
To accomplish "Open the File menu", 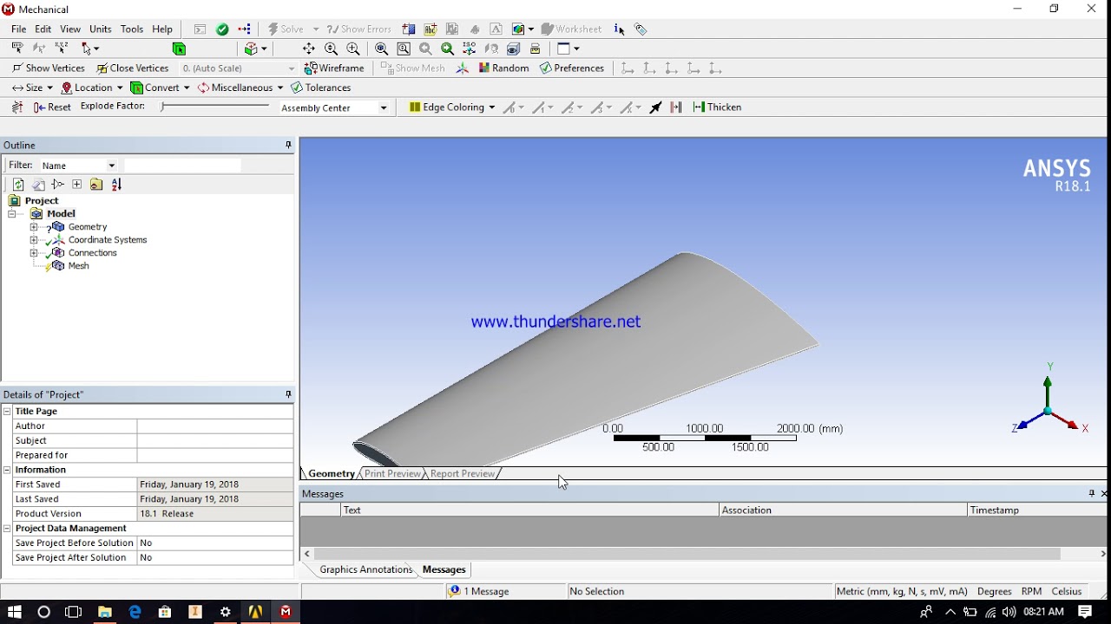I will coord(18,29).
